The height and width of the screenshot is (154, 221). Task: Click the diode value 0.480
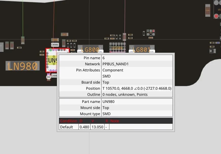coord(84,127)
